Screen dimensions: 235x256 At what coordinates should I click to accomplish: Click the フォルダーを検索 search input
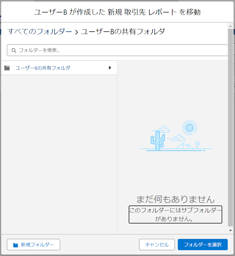click(116, 50)
